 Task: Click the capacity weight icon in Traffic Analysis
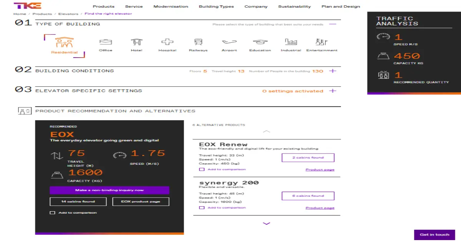[x=383, y=56]
